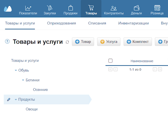Edit the Продукты group with pencil icon
The image size is (168, 122).
[x=9, y=99]
